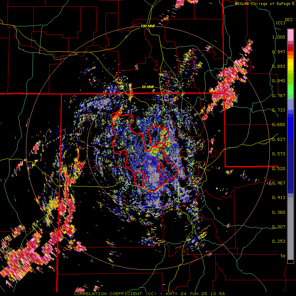Click the 24 JUN 25 date text

[194, 294]
